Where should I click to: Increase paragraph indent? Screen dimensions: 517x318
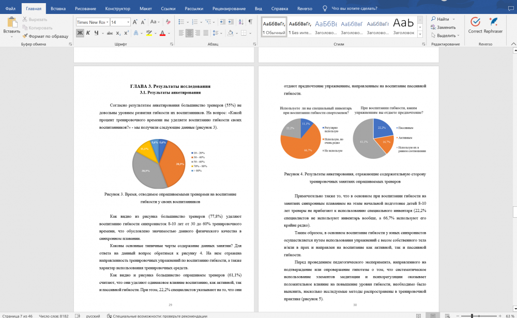tap(231, 22)
